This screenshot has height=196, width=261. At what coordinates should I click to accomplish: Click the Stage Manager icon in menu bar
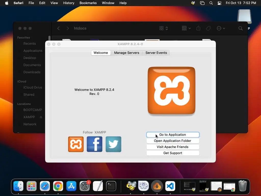point(202,3)
